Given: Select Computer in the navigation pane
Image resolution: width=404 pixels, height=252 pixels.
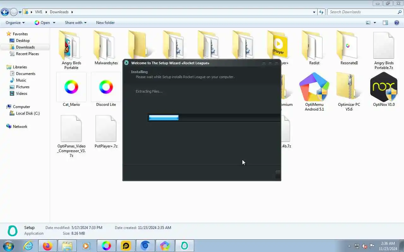Looking at the screenshot, I should pos(21,107).
